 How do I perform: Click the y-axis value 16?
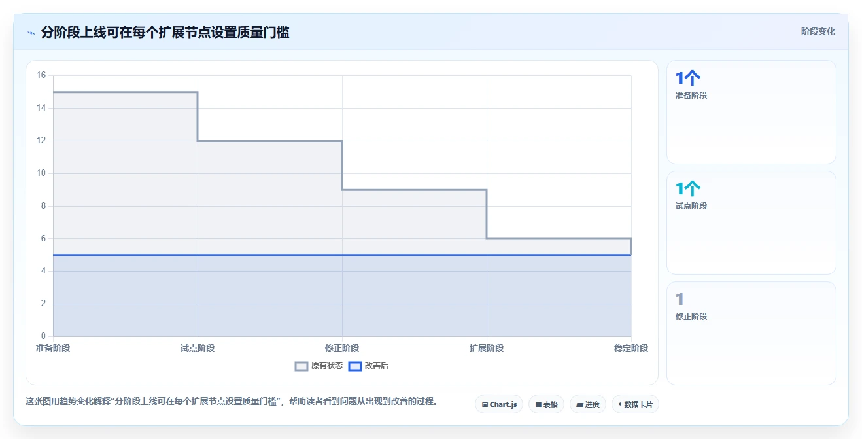click(x=41, y=75)
